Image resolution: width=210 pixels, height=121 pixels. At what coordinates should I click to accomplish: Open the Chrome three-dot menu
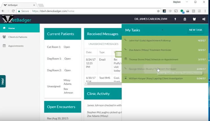[x=205, y=11]
